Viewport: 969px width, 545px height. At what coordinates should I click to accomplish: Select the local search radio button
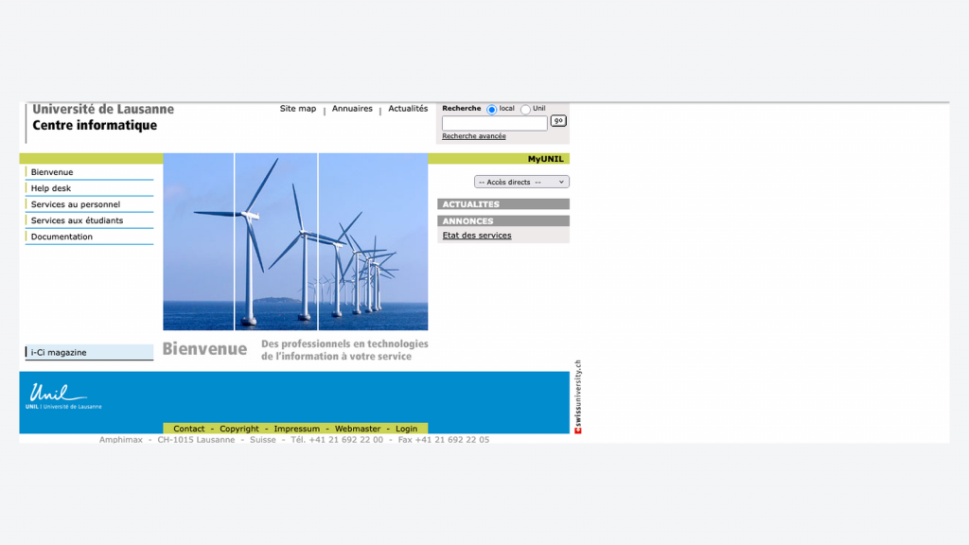click(x=492, y=110)
